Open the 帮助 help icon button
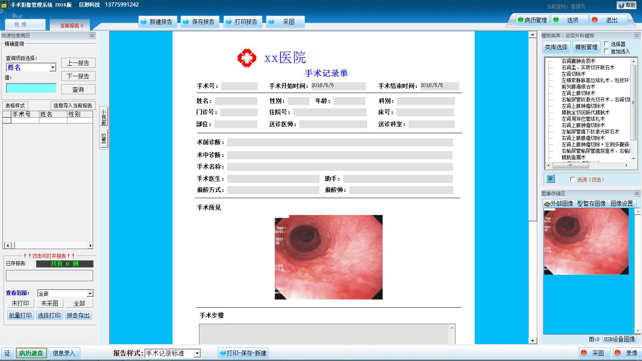 point(627,5)
